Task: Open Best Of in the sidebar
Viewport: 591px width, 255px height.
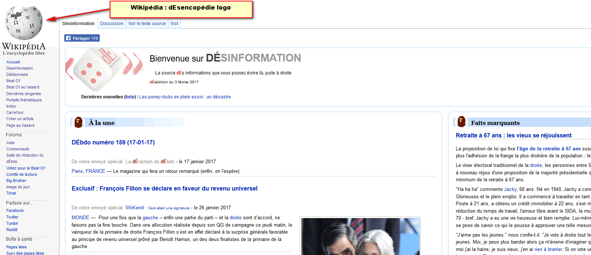Action: tap(13, 81)
